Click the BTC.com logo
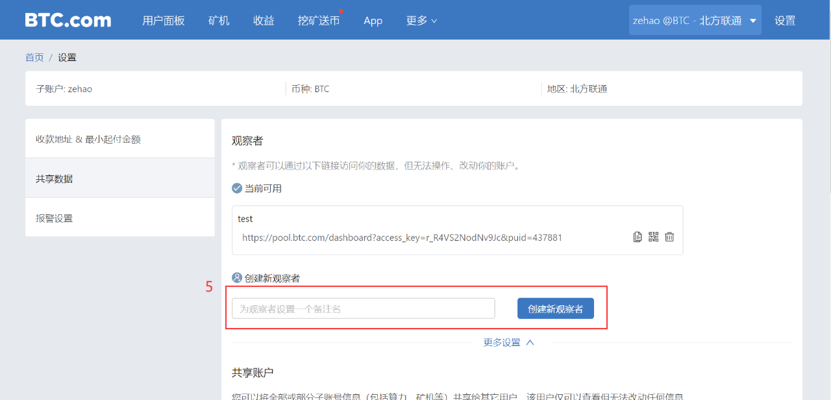Screen dimensions: 831x400 point(68,20)
